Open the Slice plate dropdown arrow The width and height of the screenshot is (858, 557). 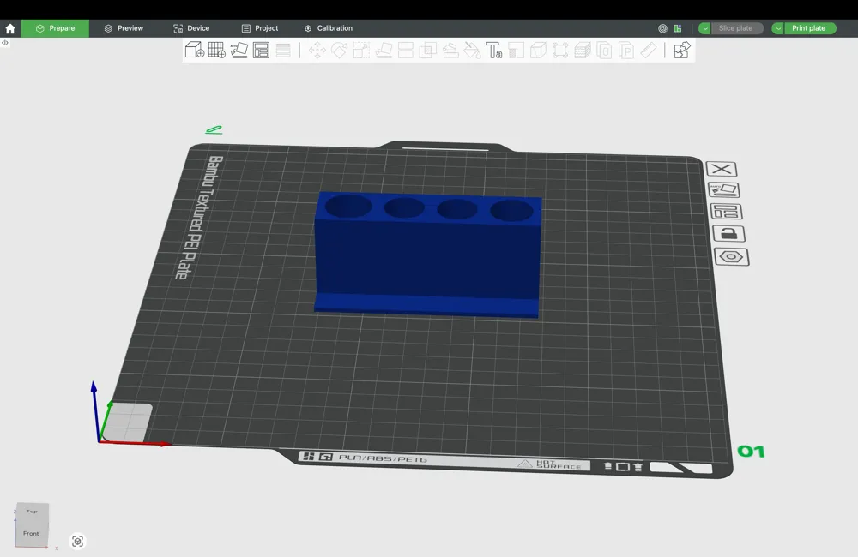(x=704, y=27)
